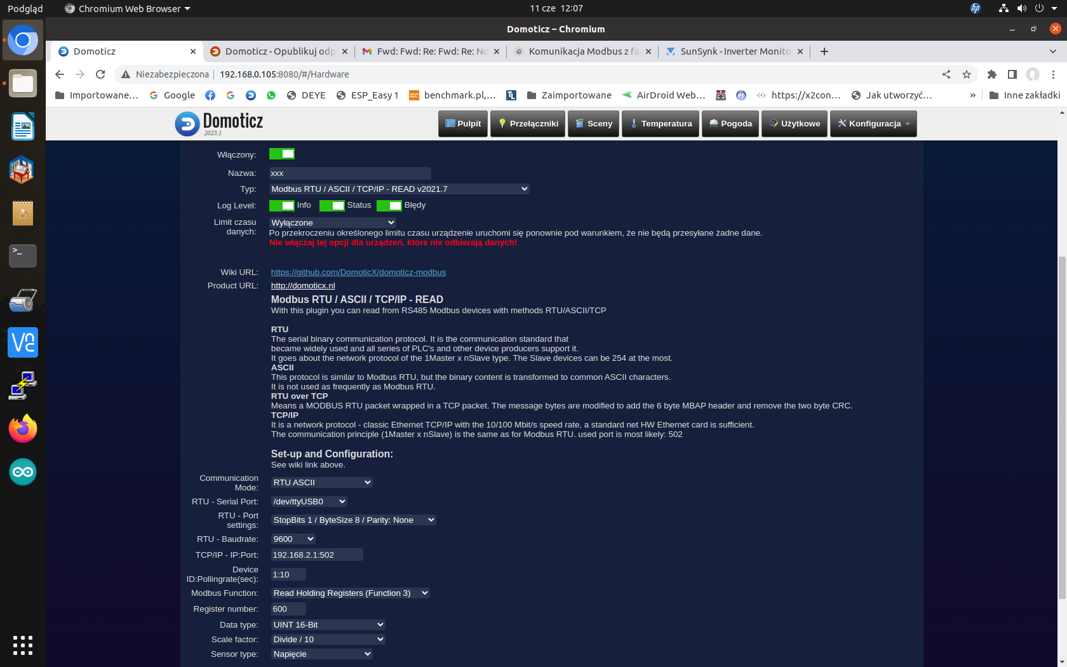Open a new browser tab

[x=824, y=51]
